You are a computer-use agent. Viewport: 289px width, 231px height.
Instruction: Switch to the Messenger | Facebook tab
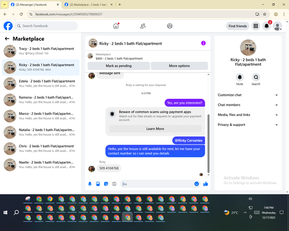[35, 5]
